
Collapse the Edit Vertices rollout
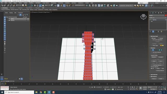click(x=154, y=77)
